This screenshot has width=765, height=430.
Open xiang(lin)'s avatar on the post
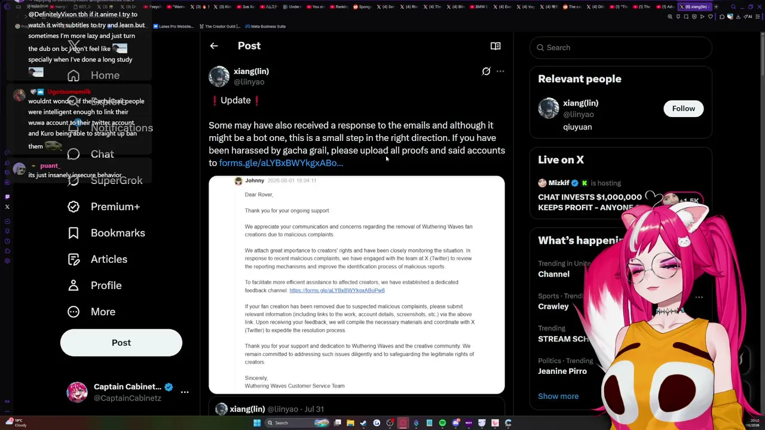click(x=219, y=76)
